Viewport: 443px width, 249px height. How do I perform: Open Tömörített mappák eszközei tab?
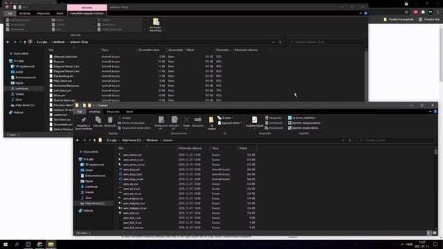pos(87,13)
